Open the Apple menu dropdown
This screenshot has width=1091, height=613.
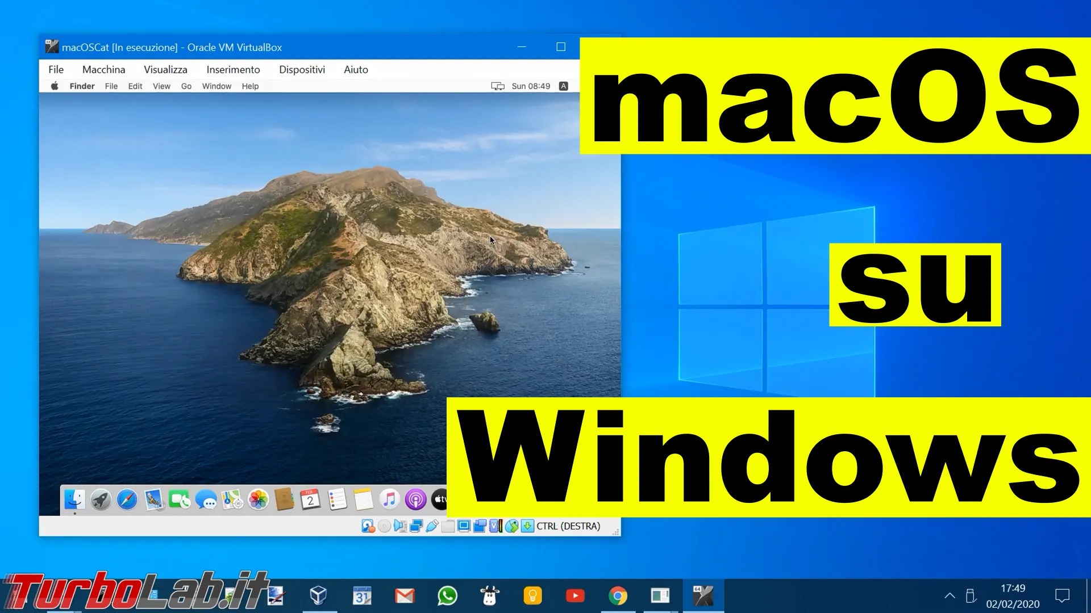click(55, 86)
